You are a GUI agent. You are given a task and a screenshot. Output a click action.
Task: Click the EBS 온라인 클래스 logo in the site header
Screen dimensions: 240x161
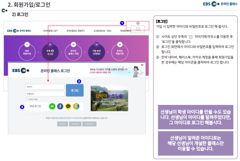tap(19, 31)
